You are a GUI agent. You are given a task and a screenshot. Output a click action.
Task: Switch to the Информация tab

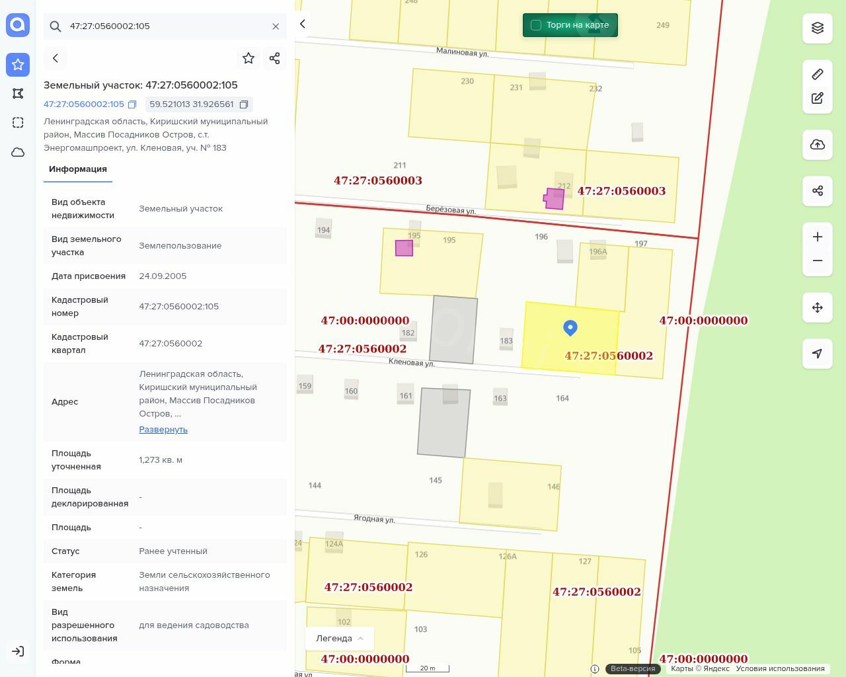[x=78, y=169]
